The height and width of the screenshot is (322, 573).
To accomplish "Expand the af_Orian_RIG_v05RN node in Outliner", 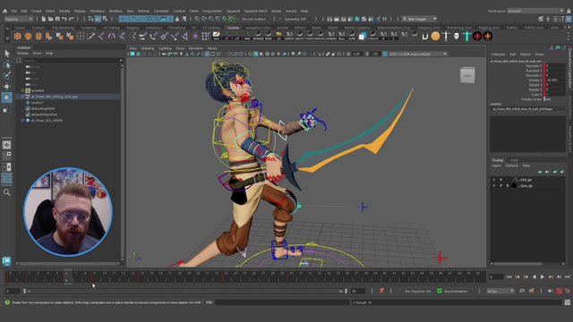I will point(22,120).
